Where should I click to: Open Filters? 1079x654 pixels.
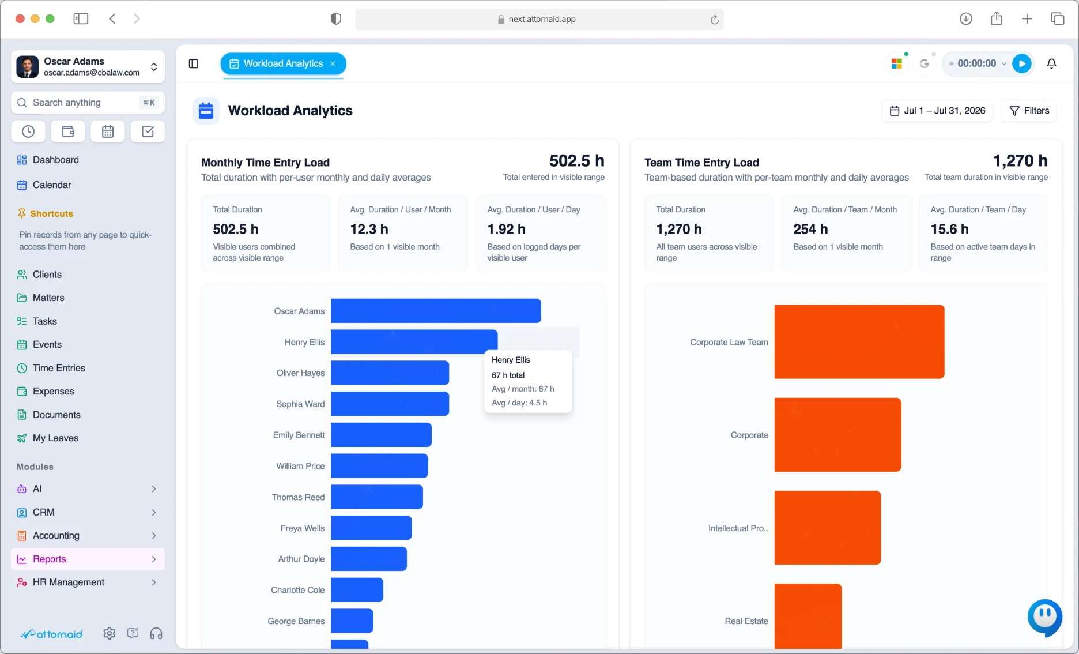(x=1029, y=111)
